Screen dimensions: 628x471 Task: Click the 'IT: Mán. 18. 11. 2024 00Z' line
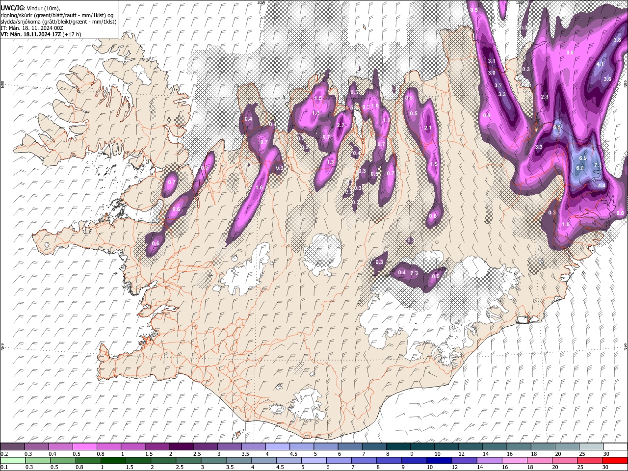(31, 28)
